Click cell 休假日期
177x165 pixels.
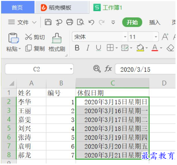pyautogui.click(x=112, y=93)
